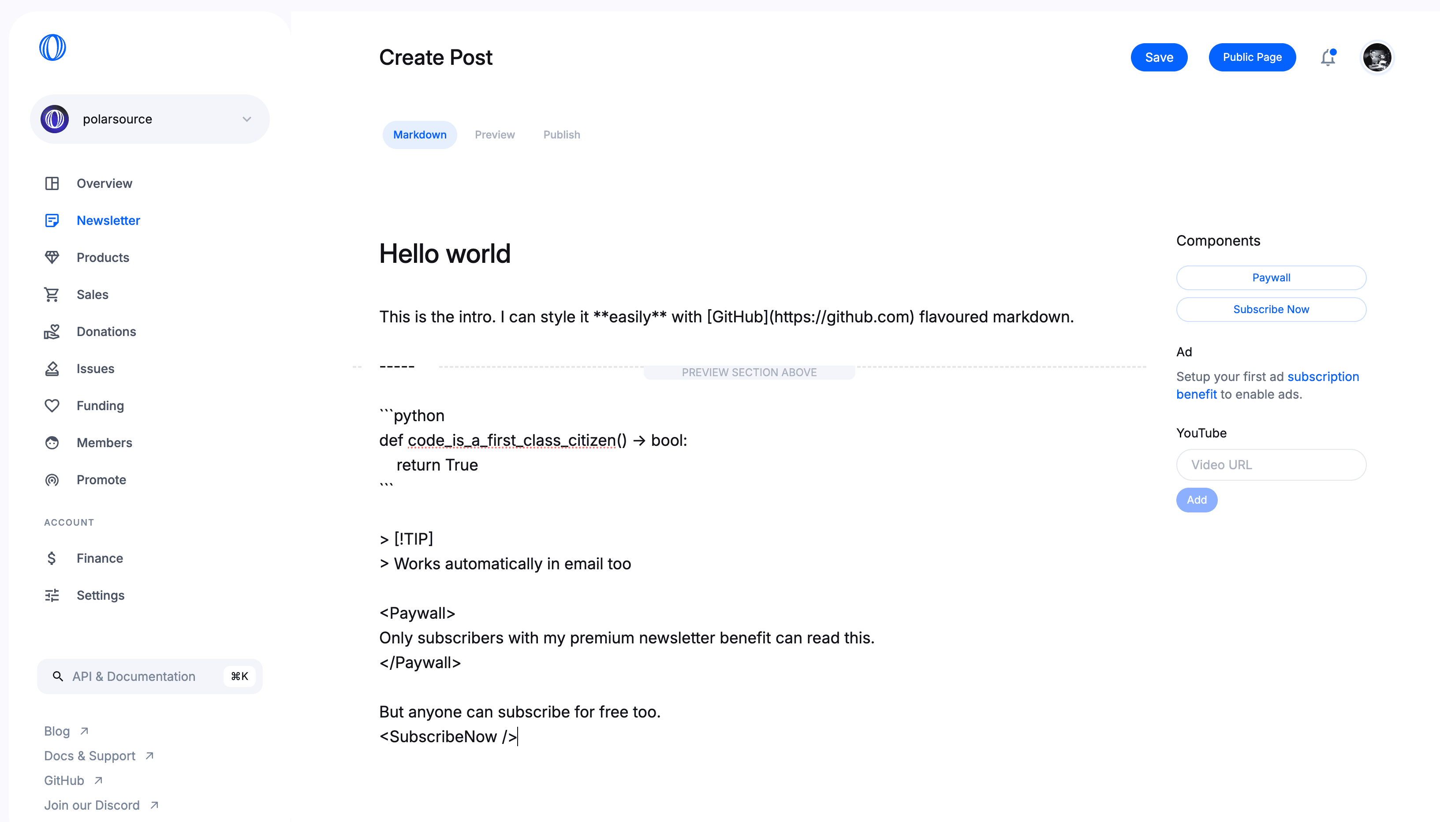Image resolution: width=1440 pixels, height=822 pixels.
Task: Open the Docs & Support link
Action: [x=90, y=755]
